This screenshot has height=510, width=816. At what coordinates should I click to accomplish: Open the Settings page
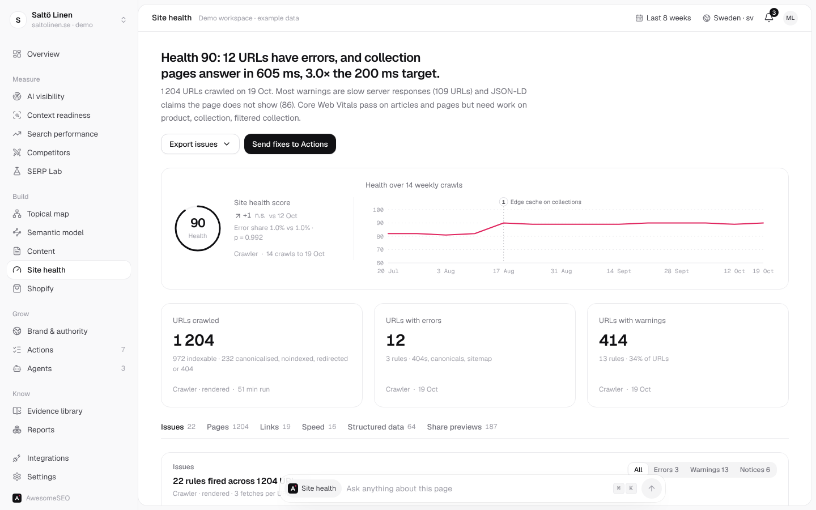69,477
